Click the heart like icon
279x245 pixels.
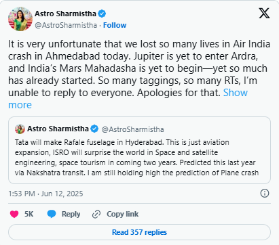pyautogui.click(x=14, y=214)
